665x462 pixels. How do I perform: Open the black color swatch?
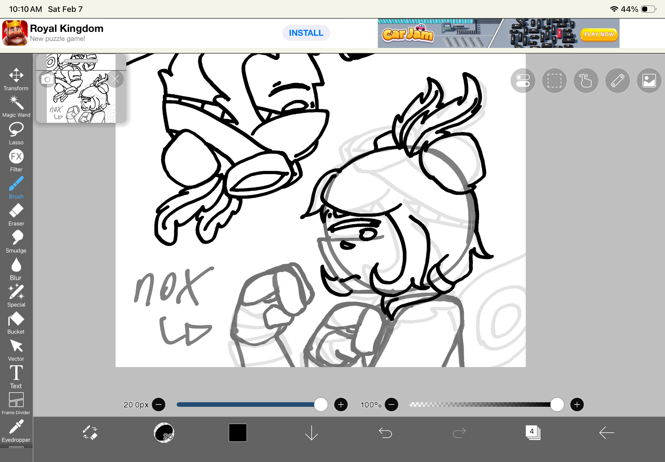(x=238, y=433)
